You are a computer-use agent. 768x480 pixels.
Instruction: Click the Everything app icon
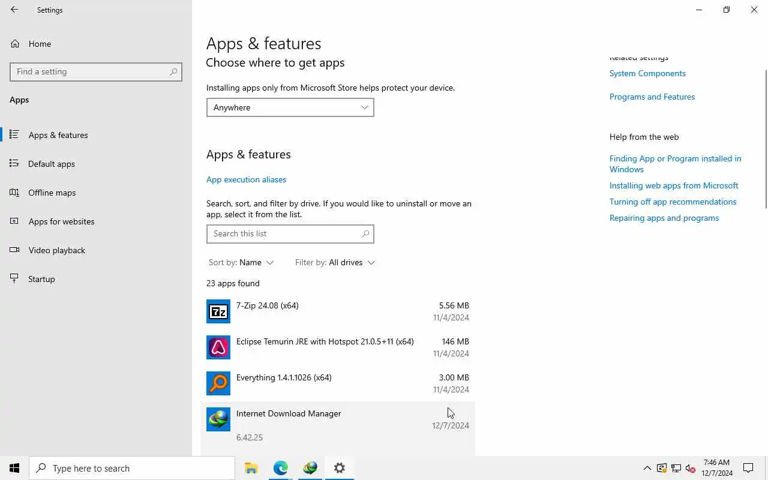(218, 383)
